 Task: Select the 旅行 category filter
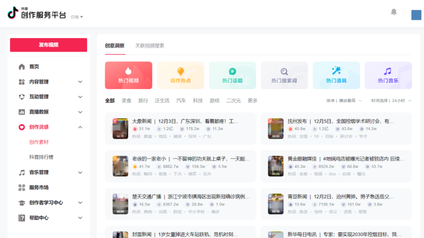143,101
